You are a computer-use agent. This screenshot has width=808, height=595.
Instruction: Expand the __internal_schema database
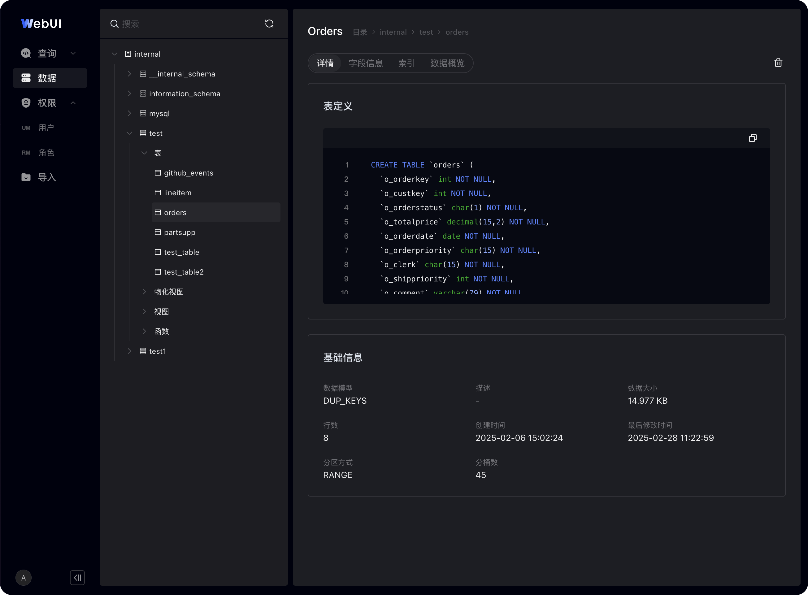(x=129, y=74)
